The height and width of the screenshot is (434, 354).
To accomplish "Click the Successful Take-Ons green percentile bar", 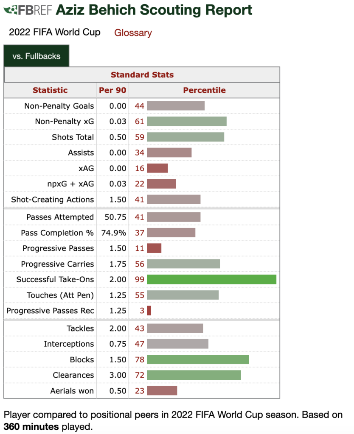I will click(x=211, y=279).
